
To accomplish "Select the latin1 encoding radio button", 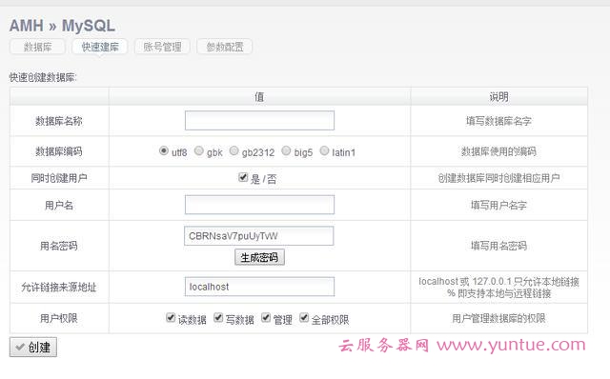I will point(324,150).
